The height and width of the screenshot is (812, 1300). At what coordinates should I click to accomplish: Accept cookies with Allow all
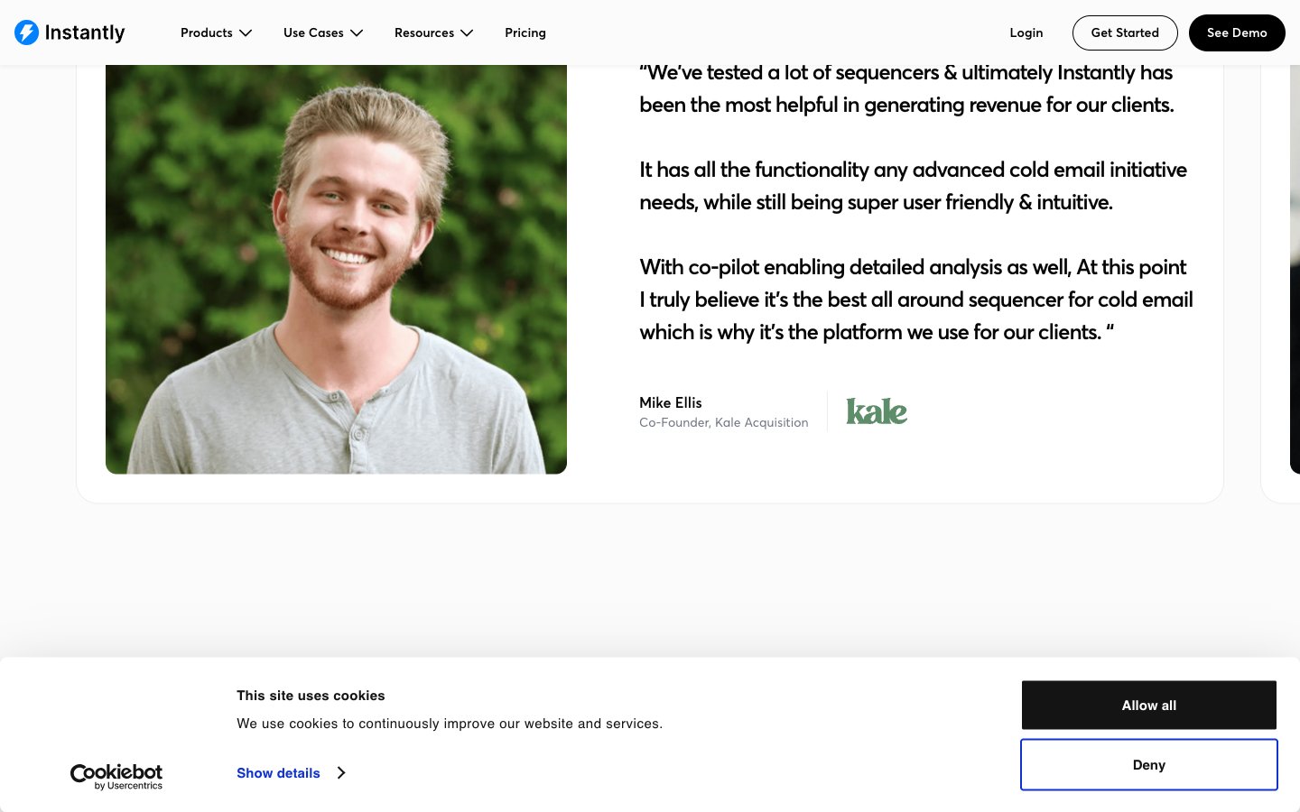click(x=1148, y=705)
